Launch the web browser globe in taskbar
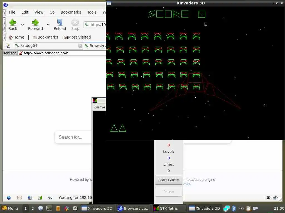This screenshot has width=285, height=213. coord(41,208)
